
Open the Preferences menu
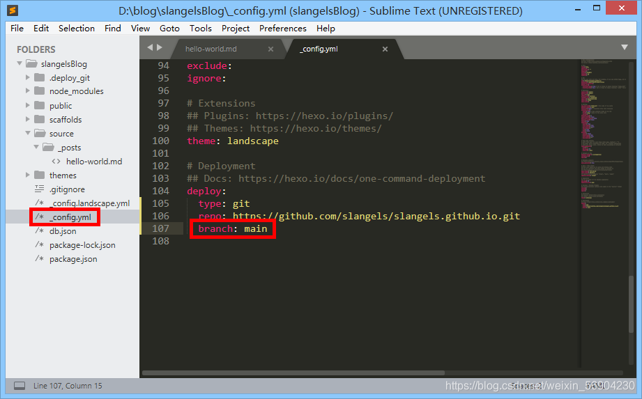[283, 29]
